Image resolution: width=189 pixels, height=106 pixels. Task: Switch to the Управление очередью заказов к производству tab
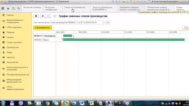[x=131, y=8]
